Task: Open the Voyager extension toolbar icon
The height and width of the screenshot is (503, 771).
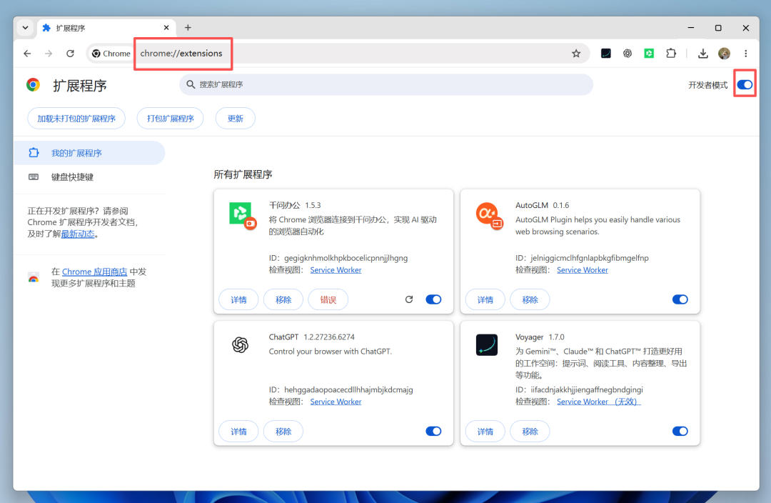Action: (605, 53)
